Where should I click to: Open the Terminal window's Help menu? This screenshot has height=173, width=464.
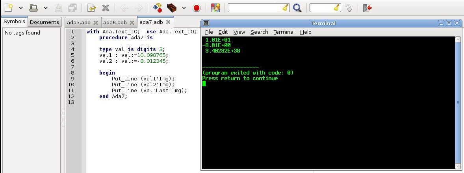306,32
